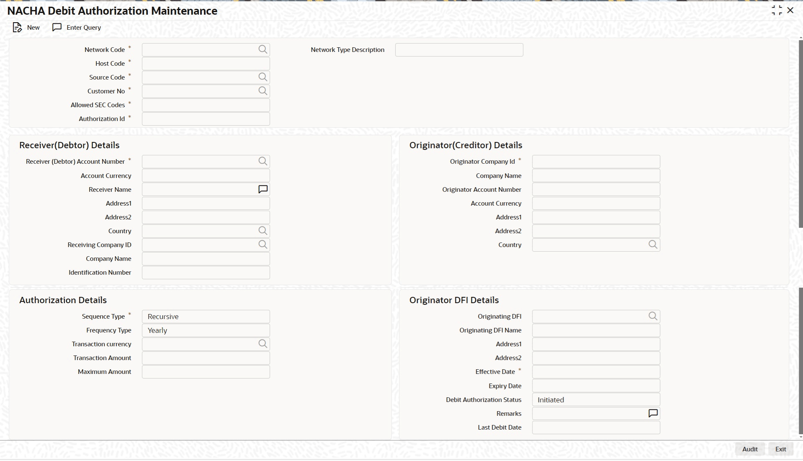Viewport: 803px width, 461px height.
Task: Open Originator Country lookup search icon
Action: (x=653, y=245)
